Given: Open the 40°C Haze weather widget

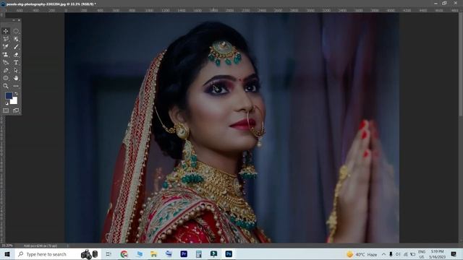Looking at the screenshot, I should 362,254.
